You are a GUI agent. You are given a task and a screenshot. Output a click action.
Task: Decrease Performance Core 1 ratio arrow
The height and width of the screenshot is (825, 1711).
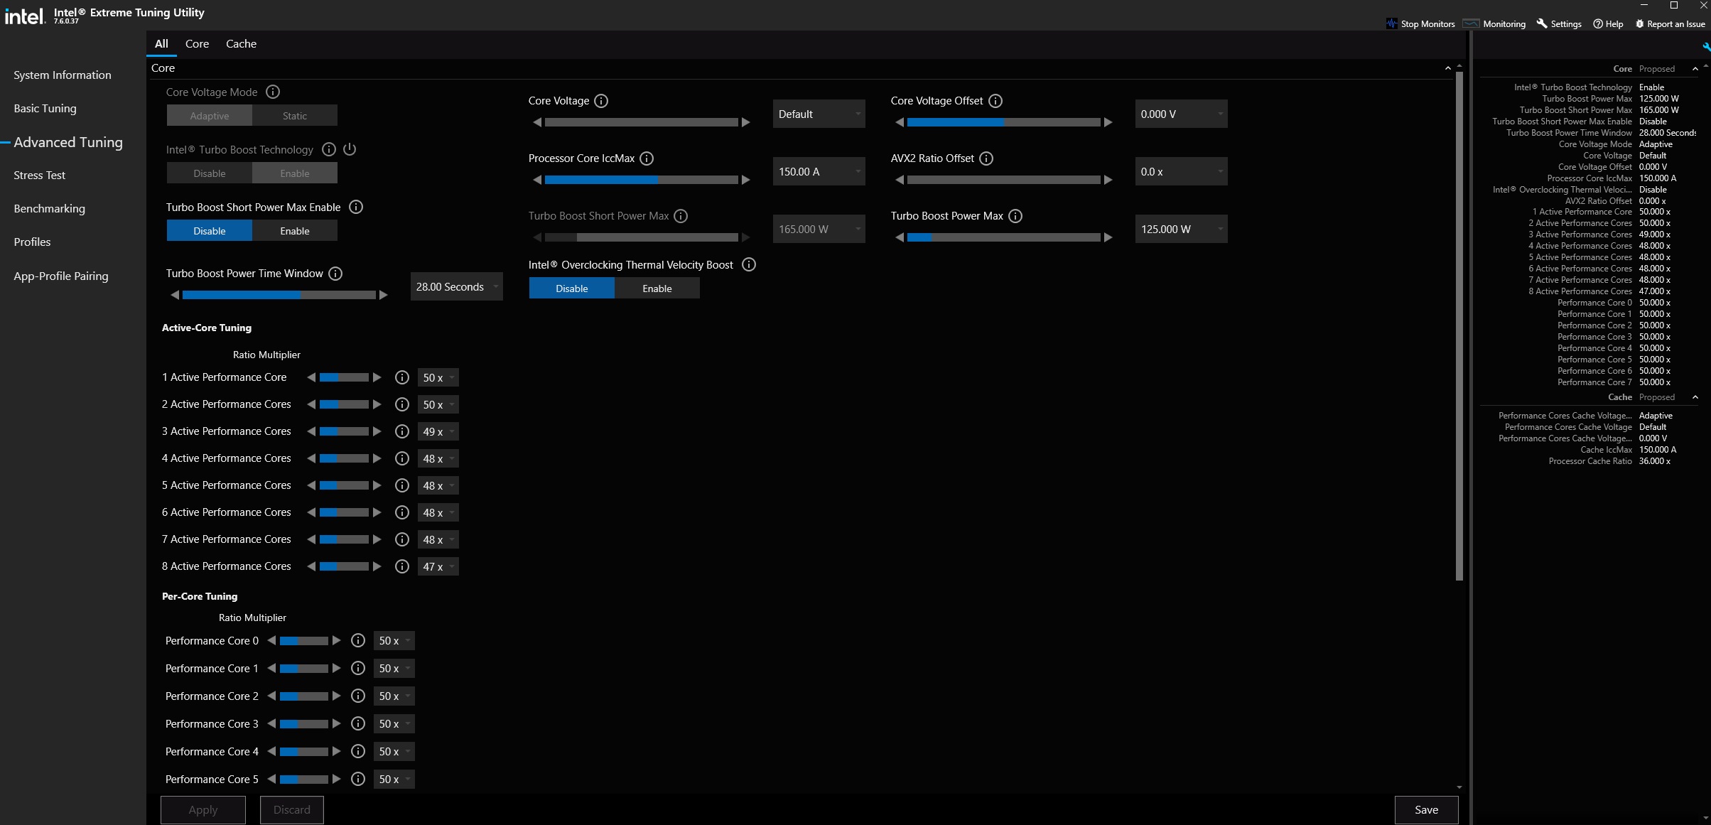[271, 668]
